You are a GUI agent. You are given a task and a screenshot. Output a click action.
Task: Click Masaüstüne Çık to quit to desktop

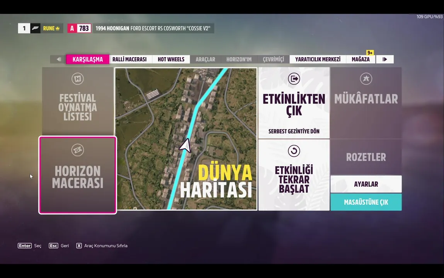point(366,202)
